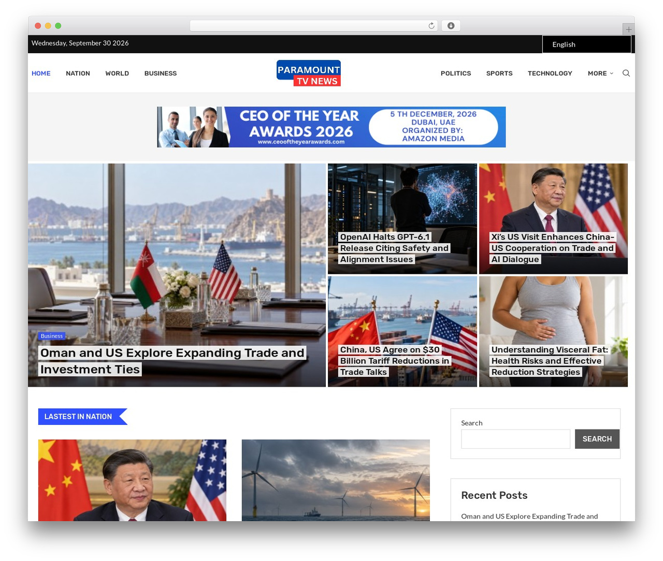Click into the sidebar search input field
Screen dimensions: 663x561
515,439
